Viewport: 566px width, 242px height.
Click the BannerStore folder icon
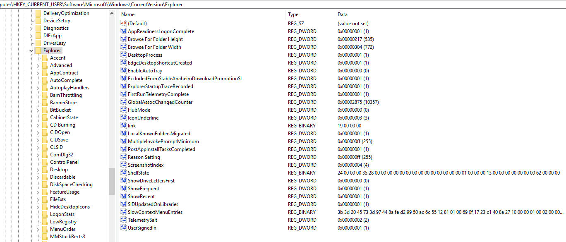tap(45, 103)
